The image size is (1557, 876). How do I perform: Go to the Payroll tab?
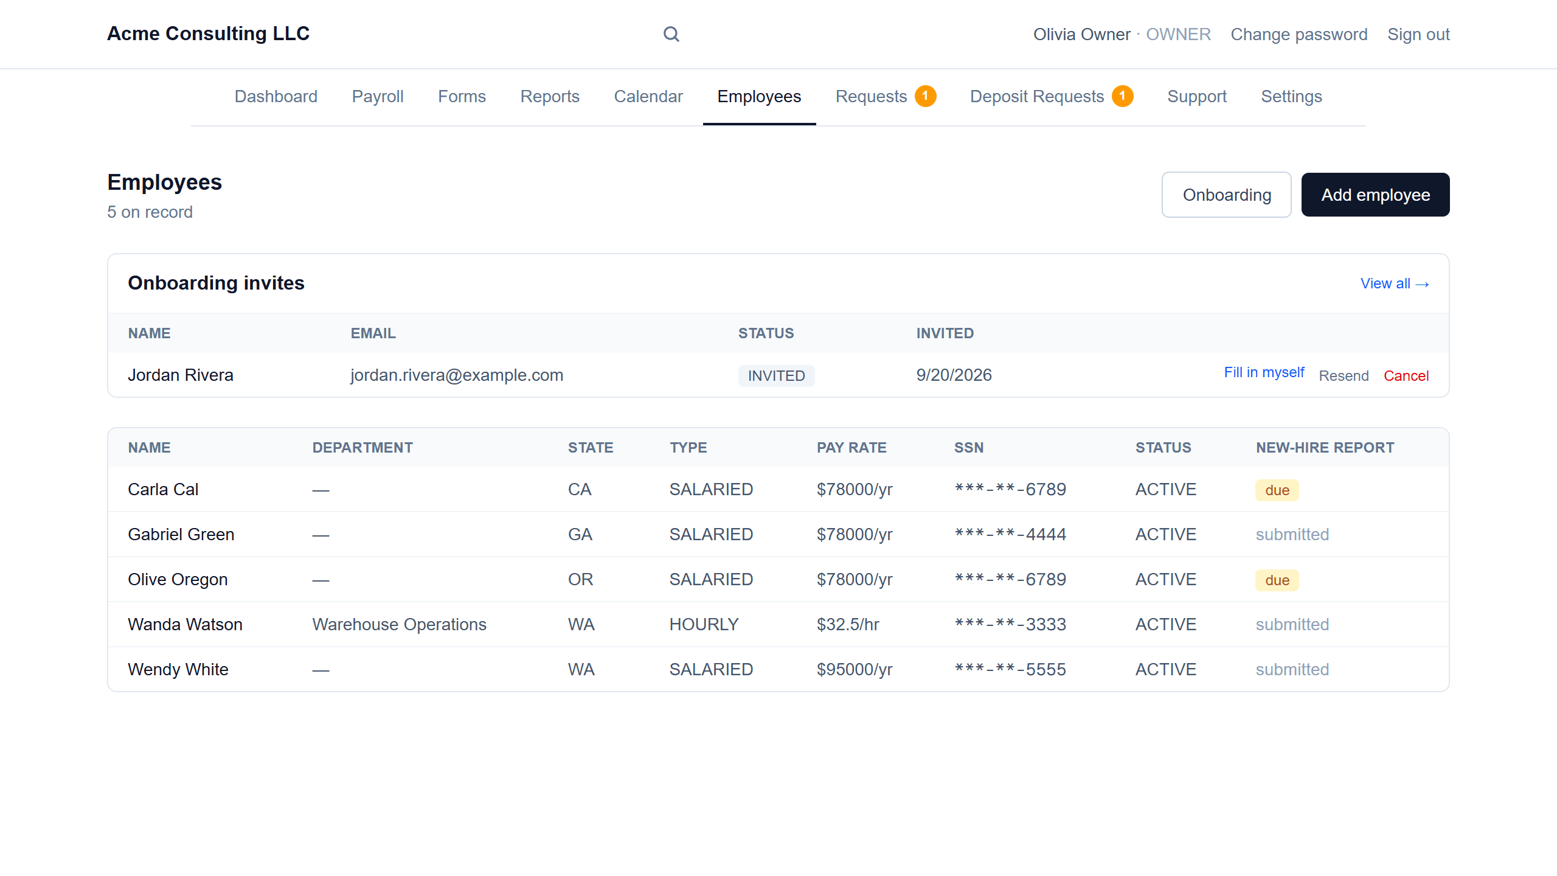[x=378, y=96]
